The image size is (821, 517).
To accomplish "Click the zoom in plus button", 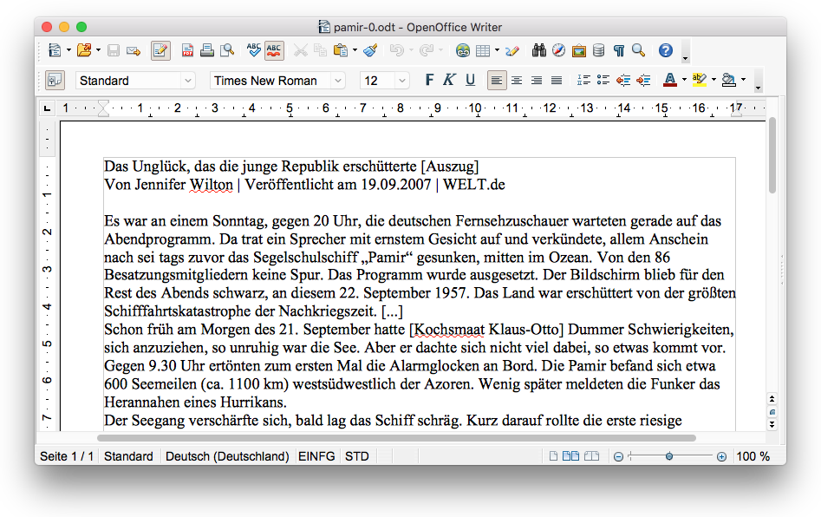I will [721, 457].
